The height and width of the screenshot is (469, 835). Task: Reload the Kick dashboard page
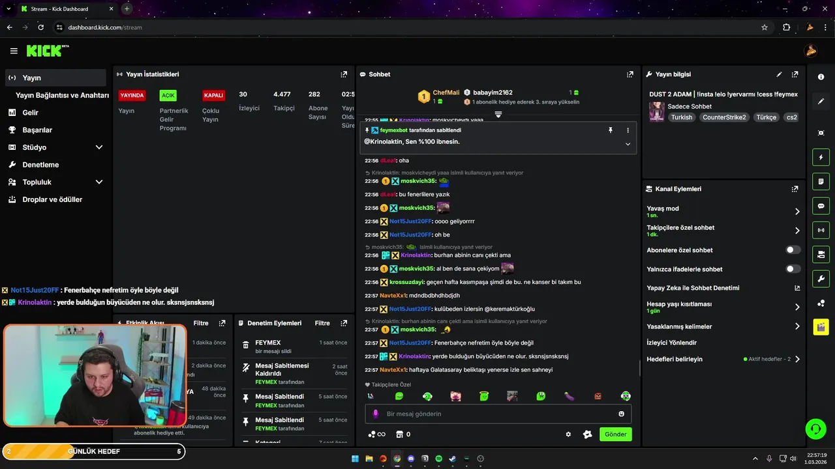[40, 27]
